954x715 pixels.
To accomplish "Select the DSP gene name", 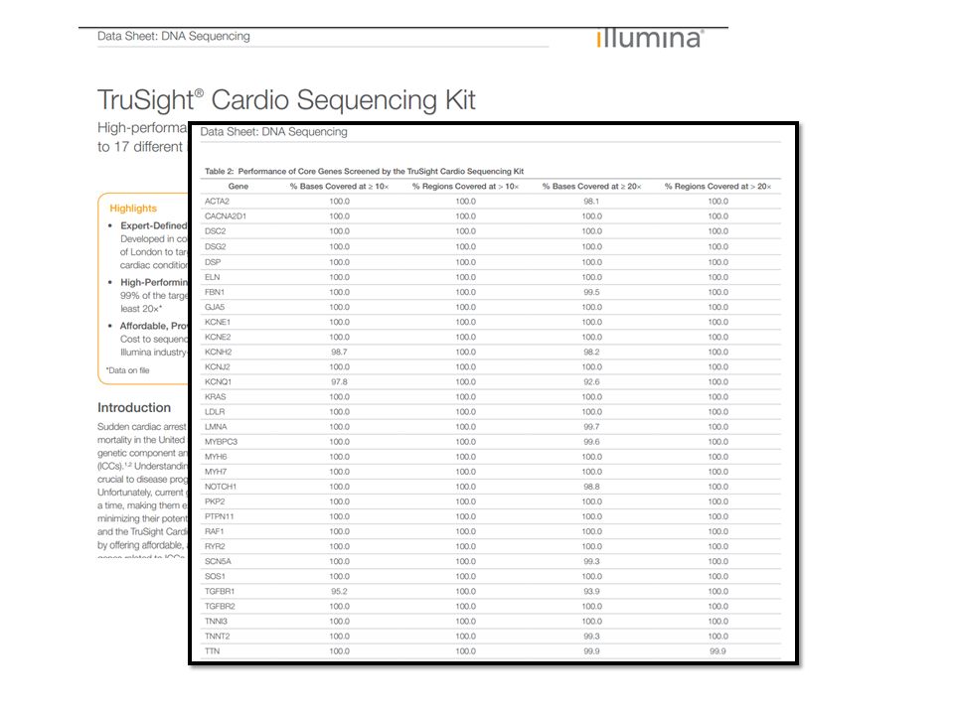I will click(213, 262).
